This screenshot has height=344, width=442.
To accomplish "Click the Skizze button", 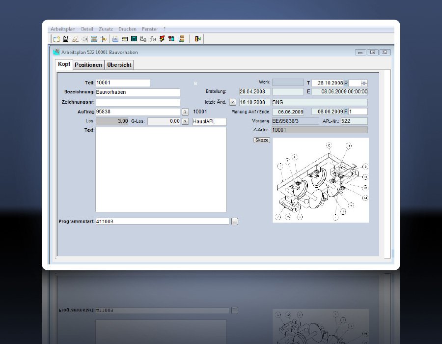I will click(x=261, y=140).
